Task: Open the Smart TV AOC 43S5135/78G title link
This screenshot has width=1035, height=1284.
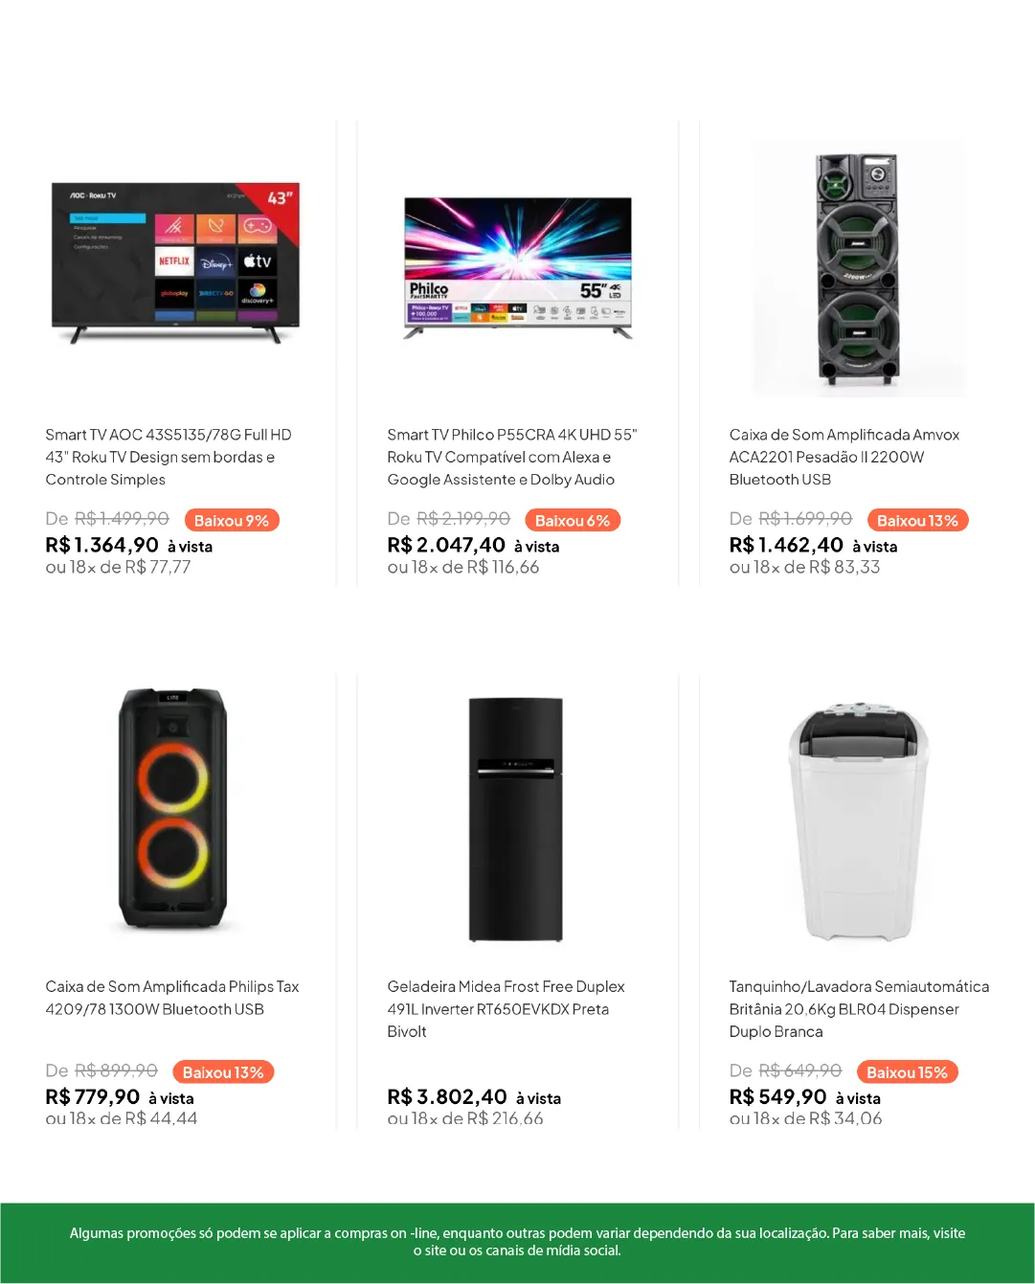Action: point(169,457)
